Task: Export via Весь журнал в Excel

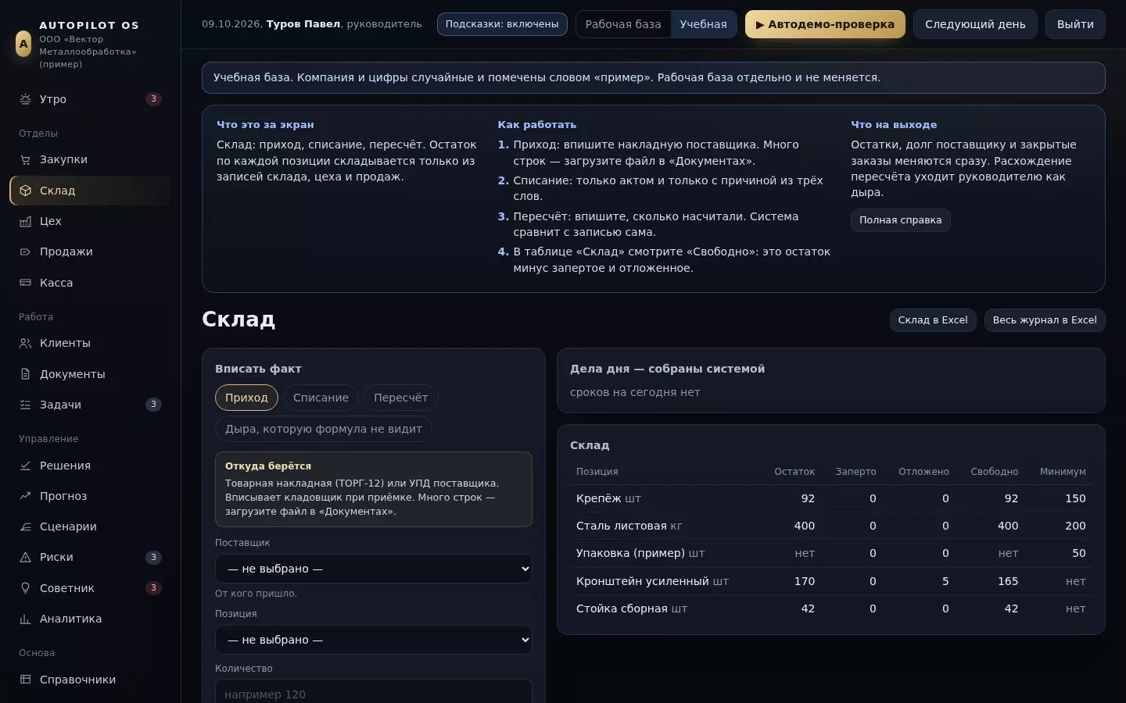Action: pyautogui.click(x=1045, y=320)
